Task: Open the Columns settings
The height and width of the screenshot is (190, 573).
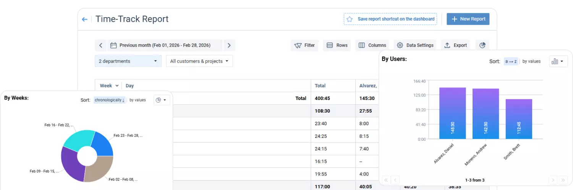Action: point(372,45)
